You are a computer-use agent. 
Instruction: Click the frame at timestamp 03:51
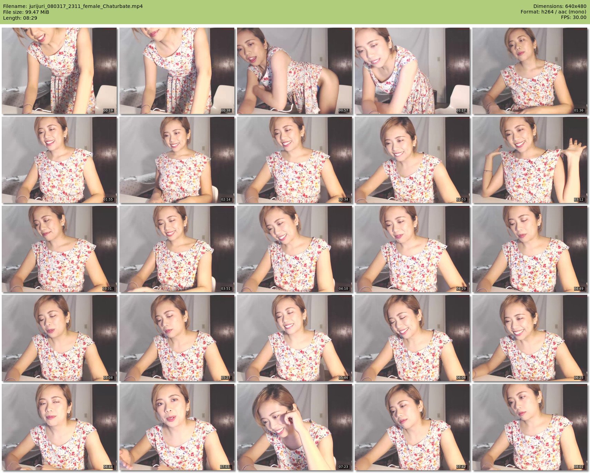click(x=177, y=249)
